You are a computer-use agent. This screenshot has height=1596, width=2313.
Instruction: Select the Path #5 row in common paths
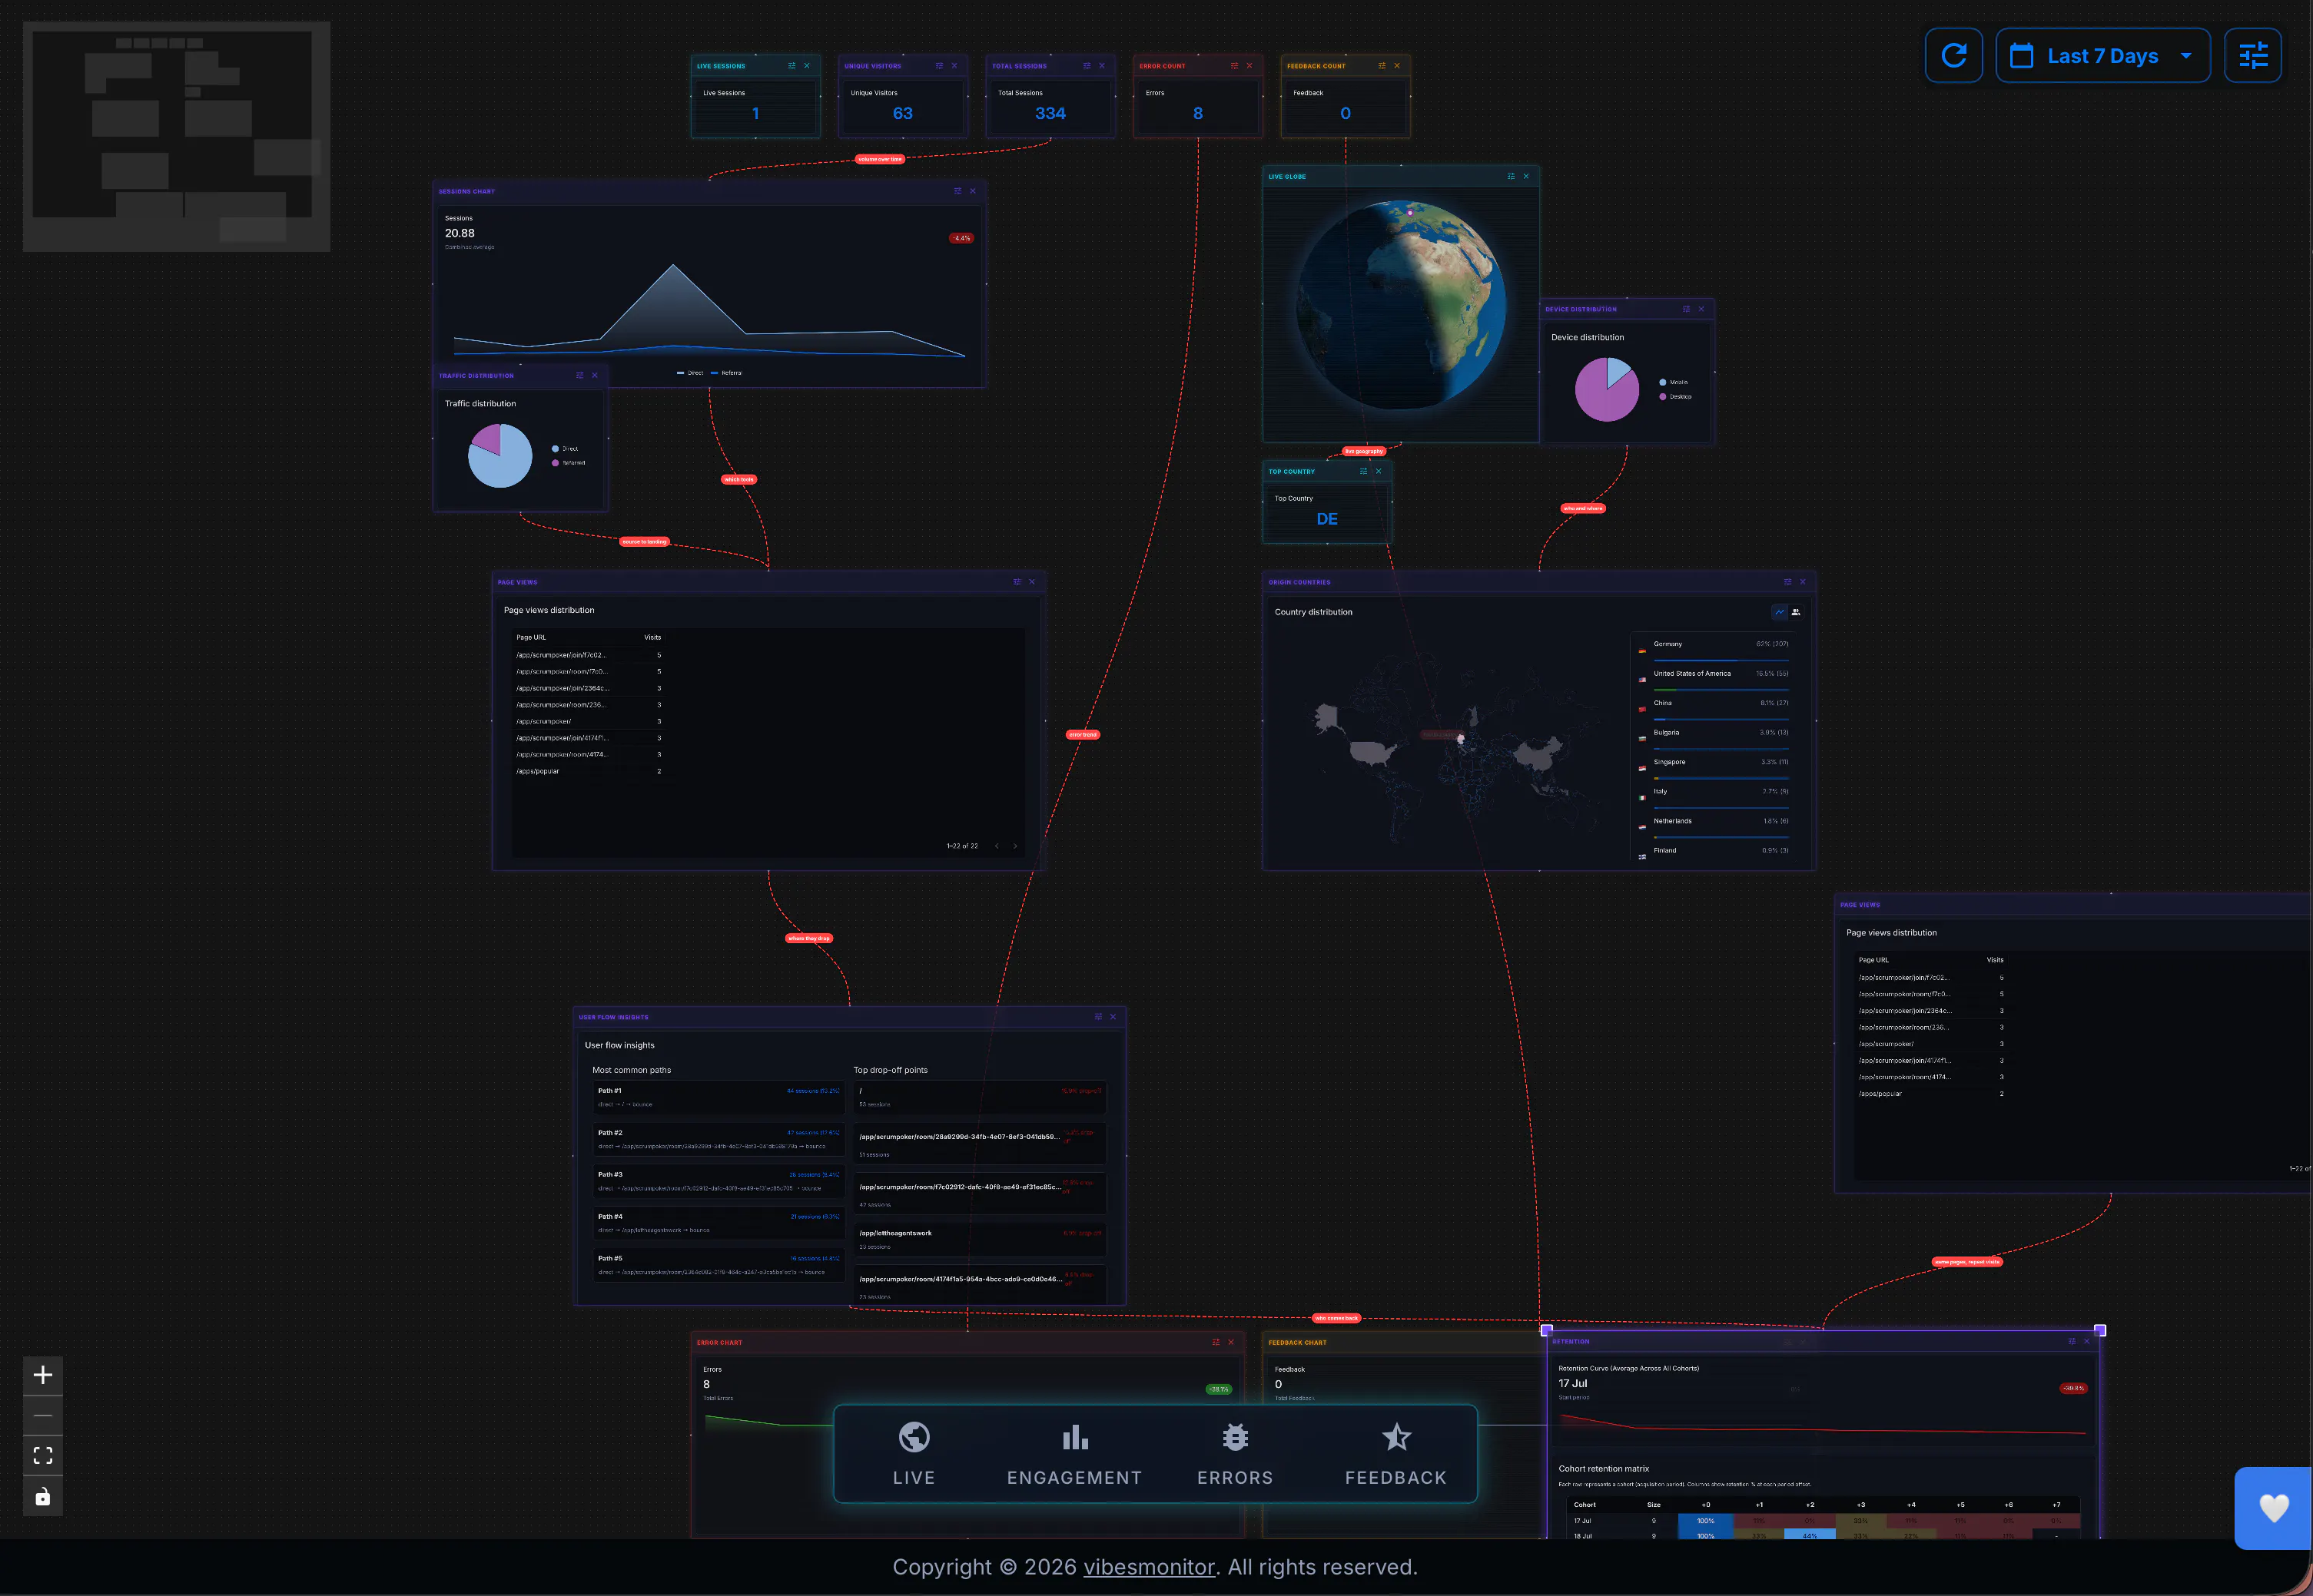[x=718, y=1266]
